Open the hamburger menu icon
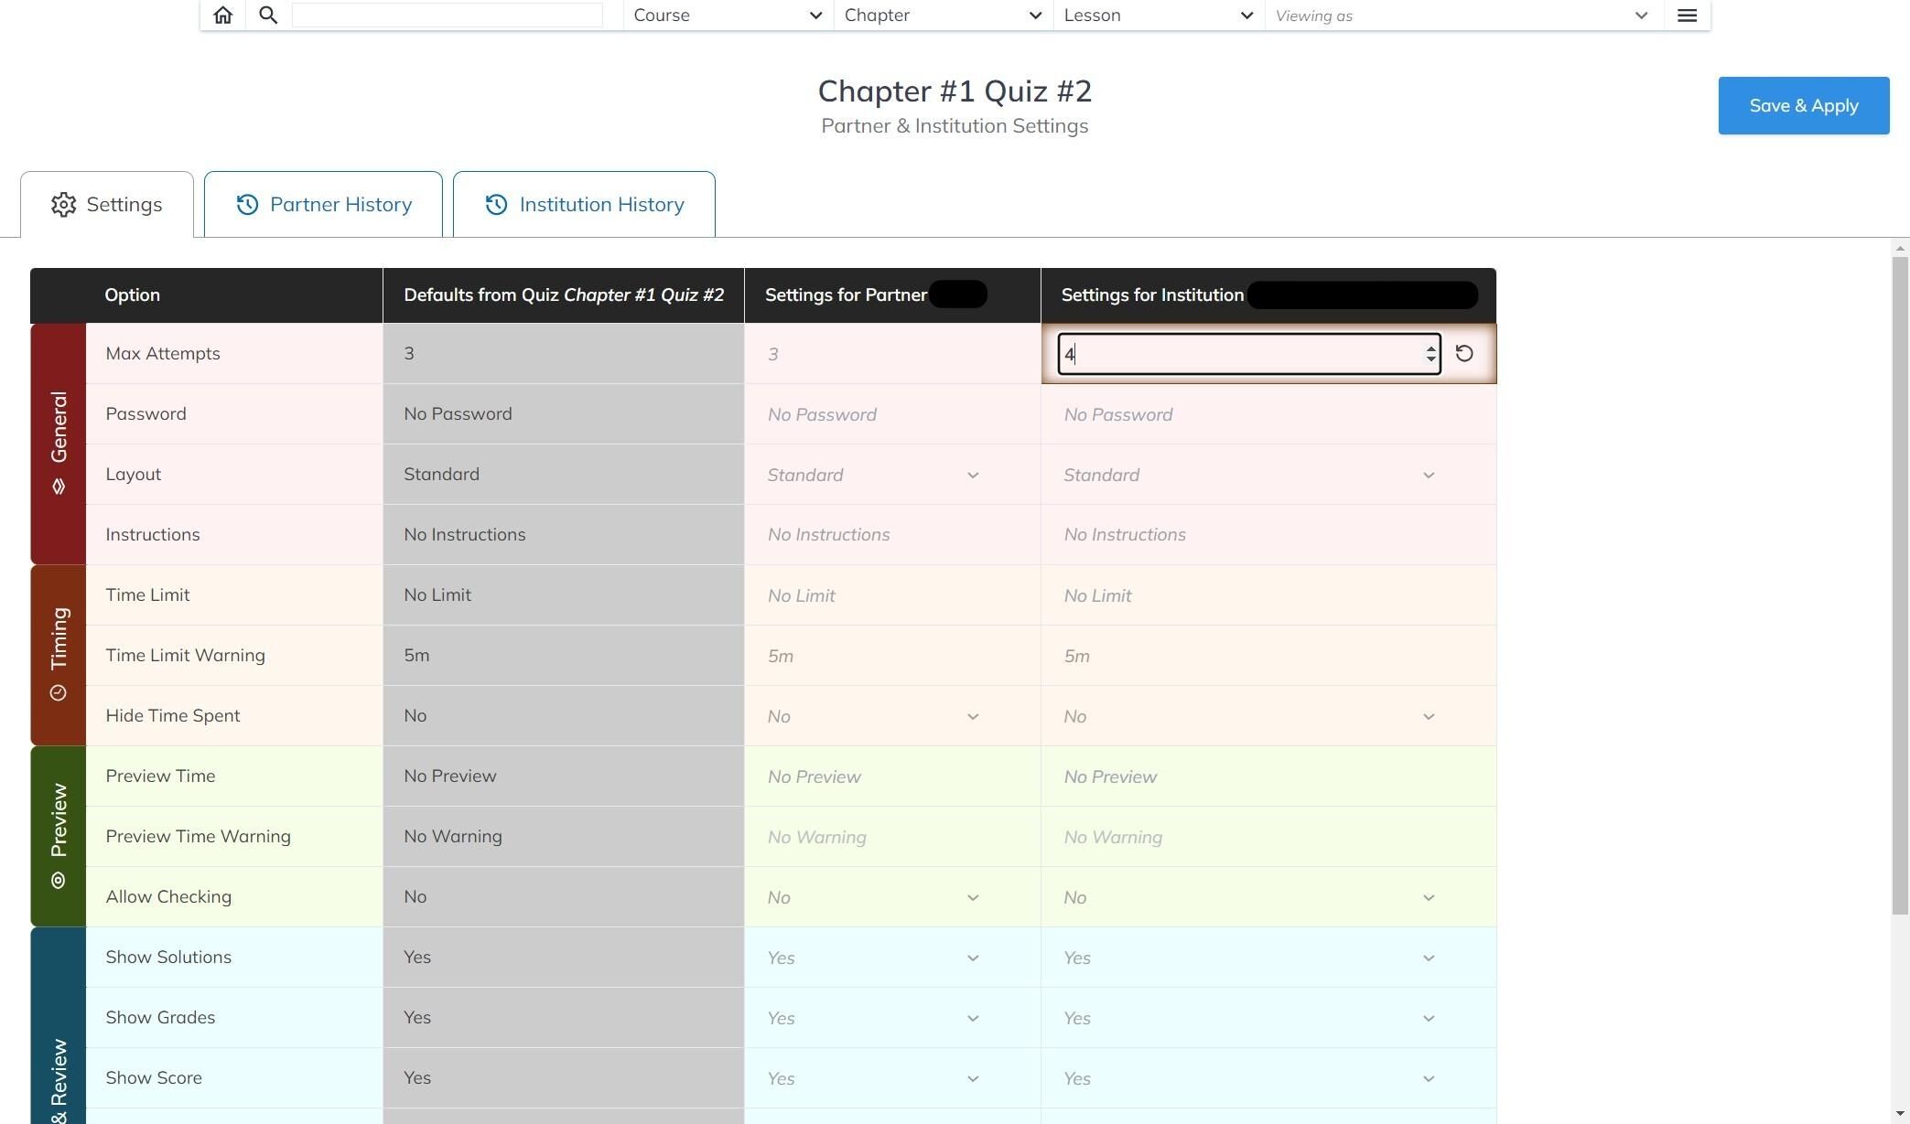The width and height of the screenshot is (1910, 1124). point(1688,15)
